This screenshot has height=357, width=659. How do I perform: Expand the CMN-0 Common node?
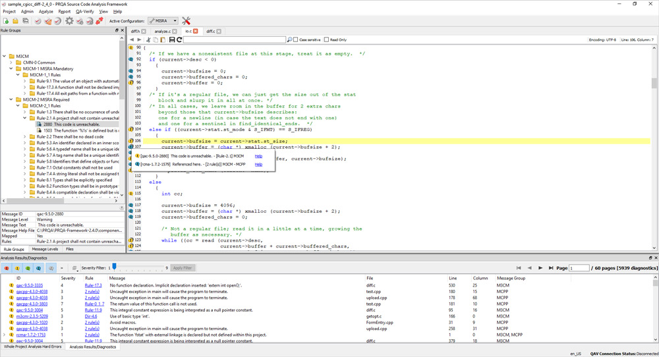(x=11, y=63)
